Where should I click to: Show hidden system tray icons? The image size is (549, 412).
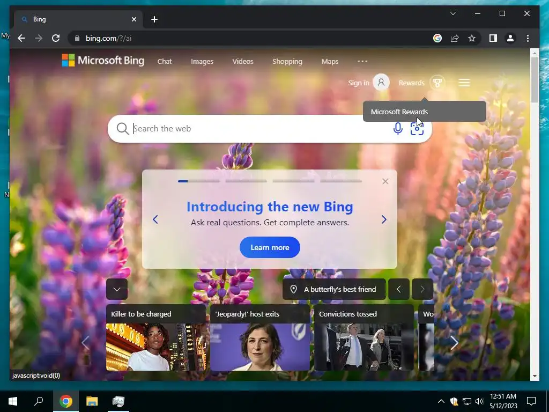pyautogui.click(x=441, y=401)
